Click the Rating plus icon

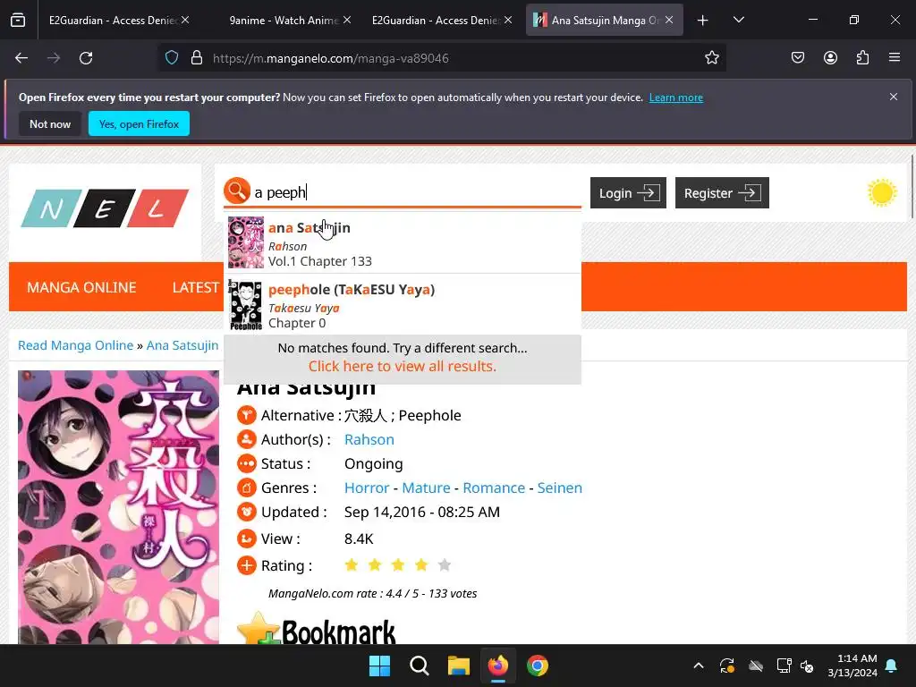click(x=247, y=565)
